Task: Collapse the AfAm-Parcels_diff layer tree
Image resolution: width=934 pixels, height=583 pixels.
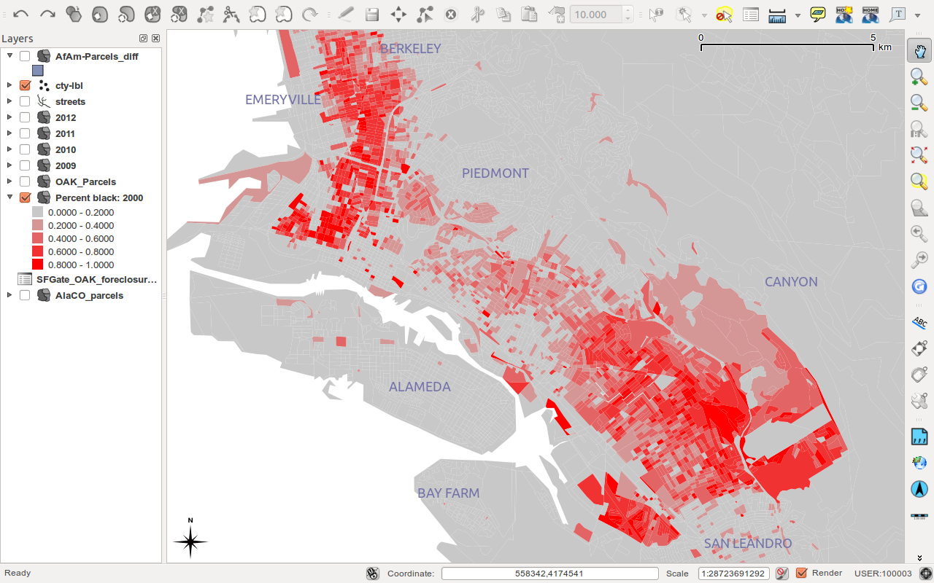Action: [9, 56]
